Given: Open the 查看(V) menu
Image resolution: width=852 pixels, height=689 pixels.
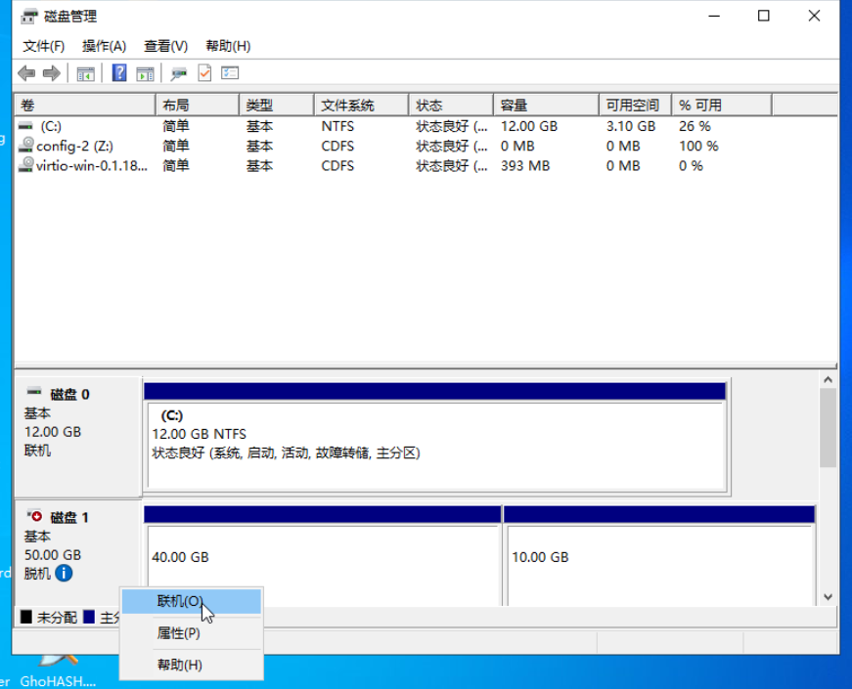Looking at the screenshot, I should click(x=165, y=46).
